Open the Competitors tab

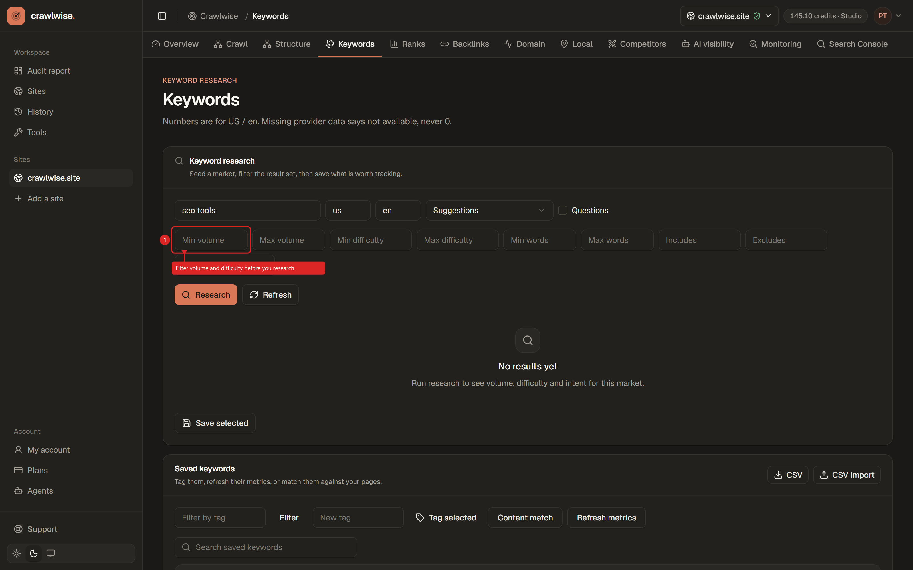pyautogui.click(x=637, y=44)
